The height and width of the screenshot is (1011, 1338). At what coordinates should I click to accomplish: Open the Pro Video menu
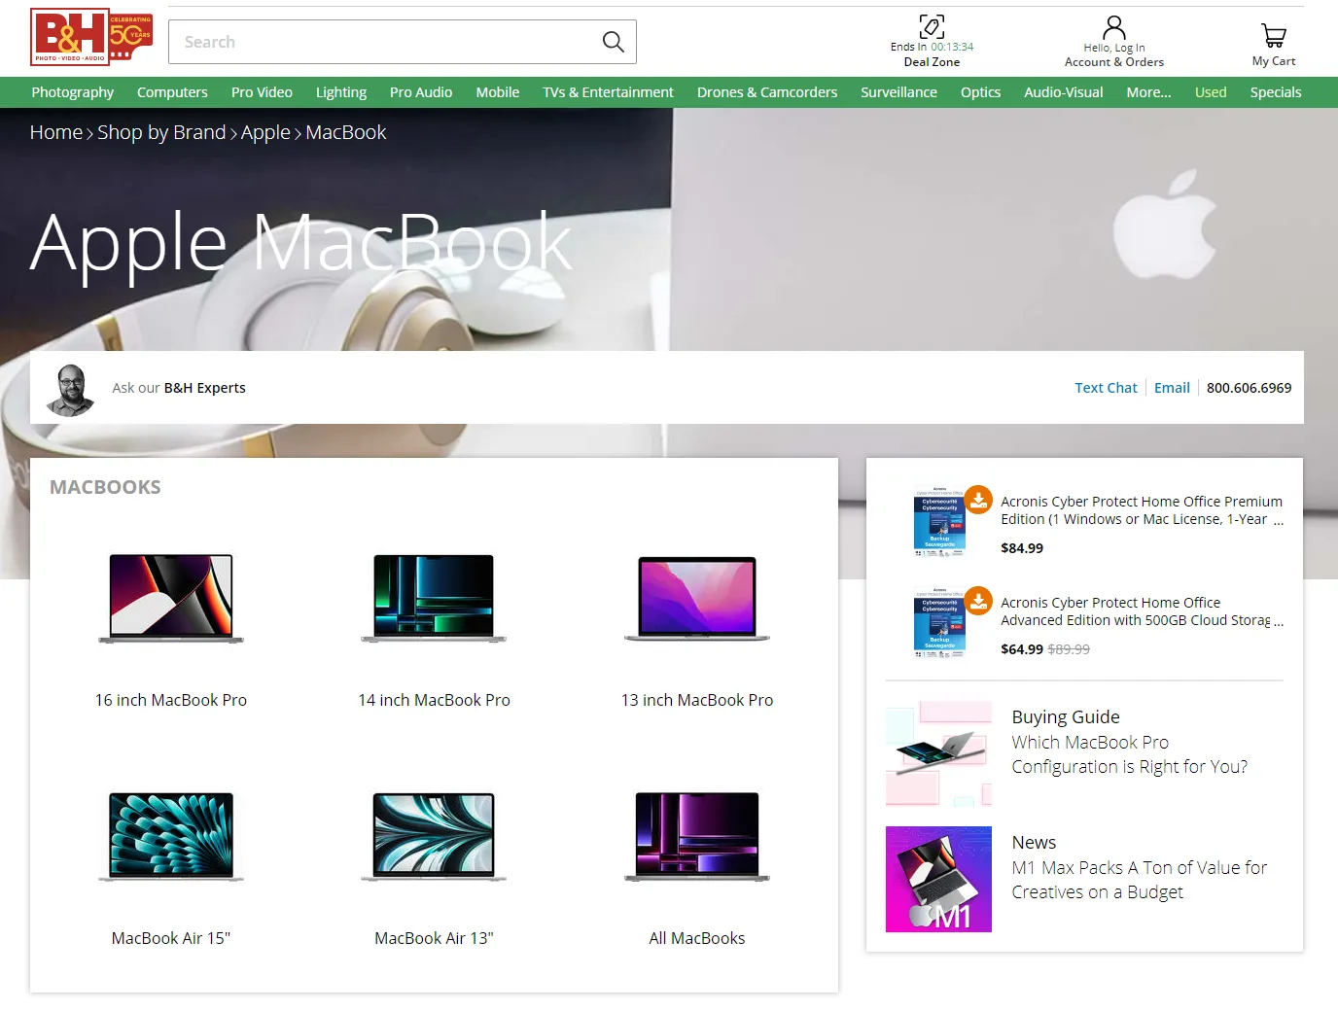point(262,92)
